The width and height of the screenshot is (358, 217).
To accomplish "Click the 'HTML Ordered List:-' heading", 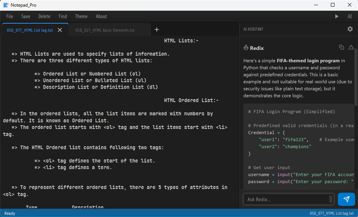I will coord(191,100).
